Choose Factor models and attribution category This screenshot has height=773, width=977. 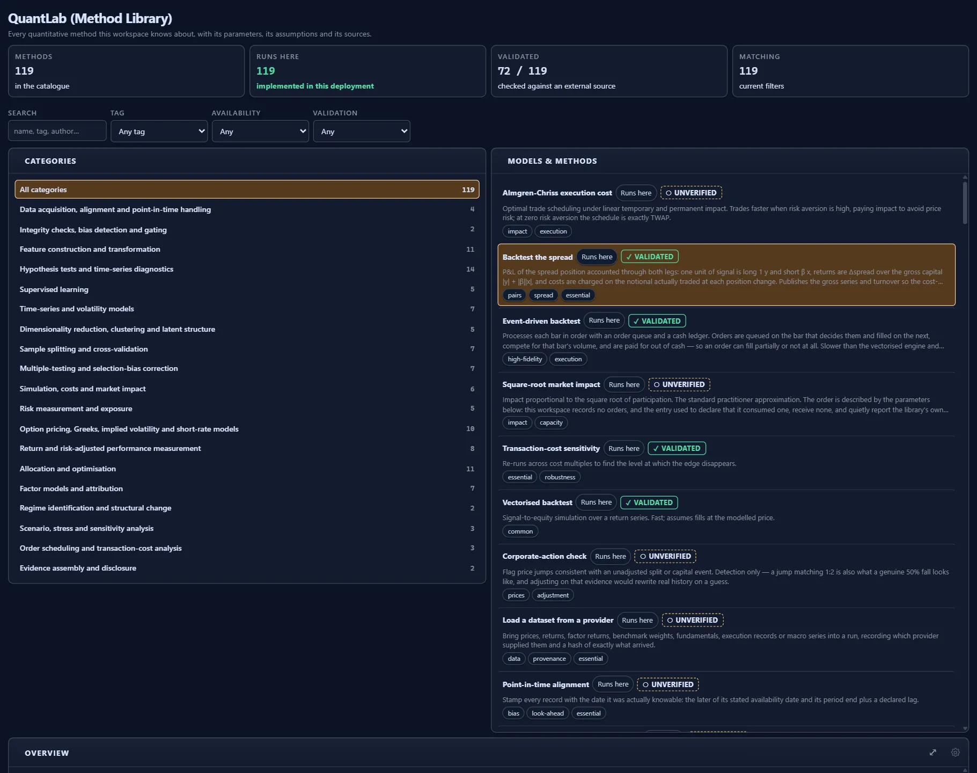(247, 488)
